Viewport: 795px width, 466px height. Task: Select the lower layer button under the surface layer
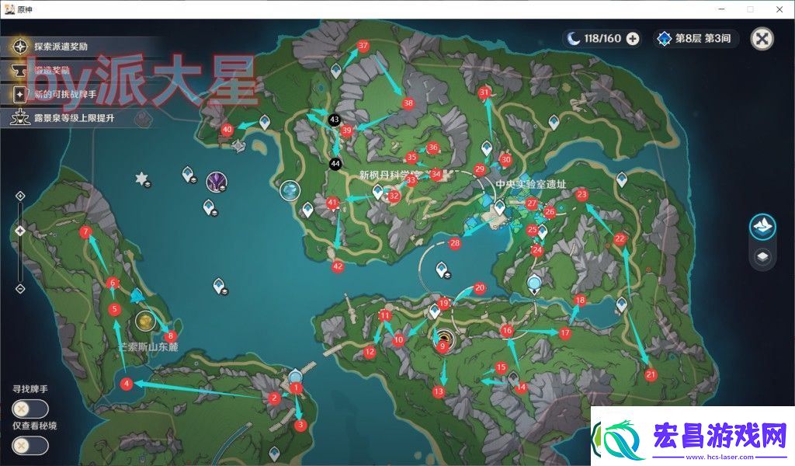(x=763, y=256)
